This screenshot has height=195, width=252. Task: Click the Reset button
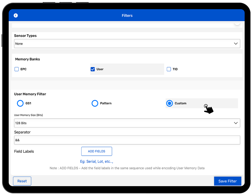pyautogui.click(x=22, y=181)
